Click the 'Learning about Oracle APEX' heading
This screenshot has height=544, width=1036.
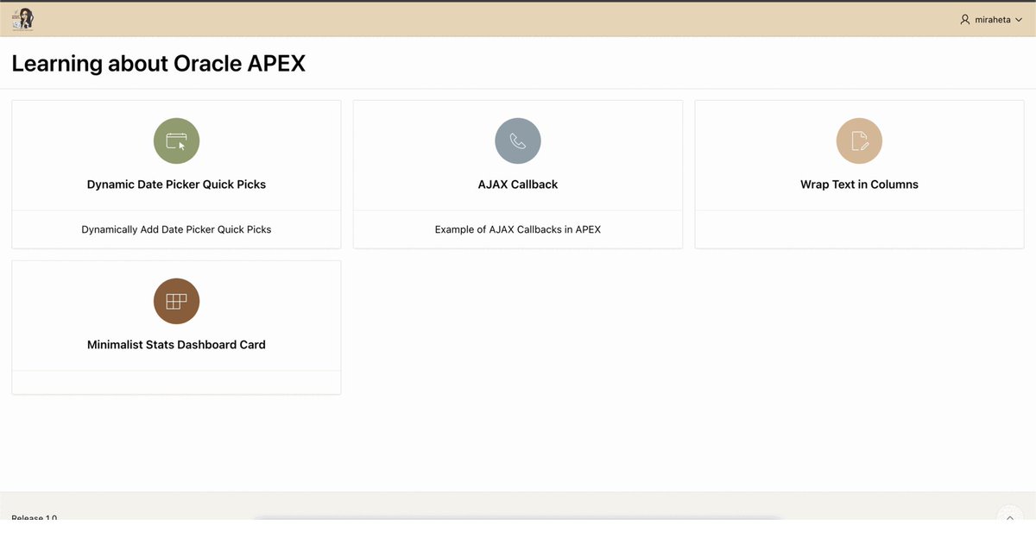(x=159, y=63)
